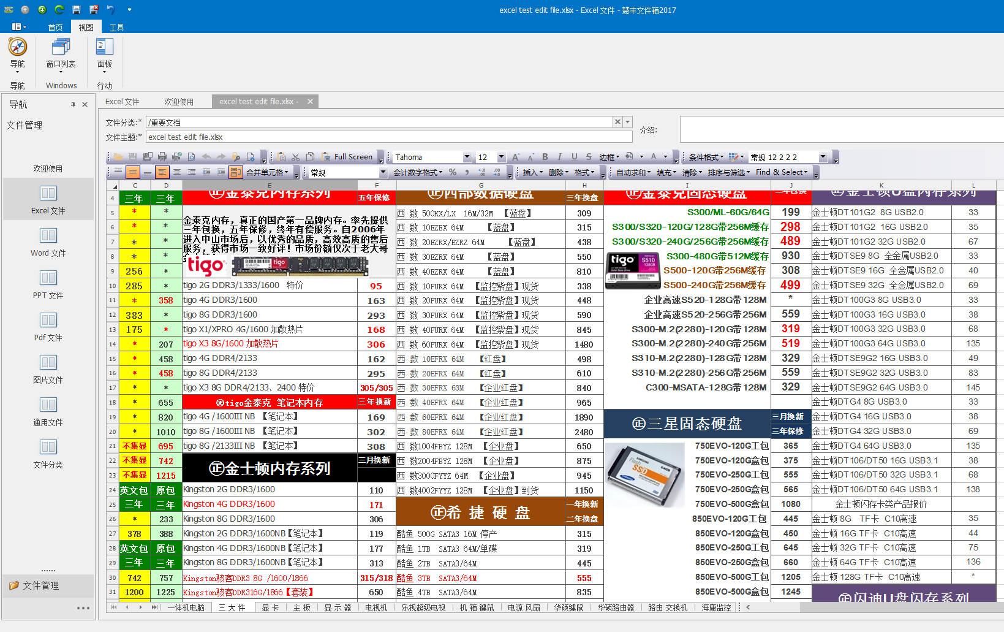
Task: Switch to the 工具 ribbon tab
Action: click(x=116, y=27)
